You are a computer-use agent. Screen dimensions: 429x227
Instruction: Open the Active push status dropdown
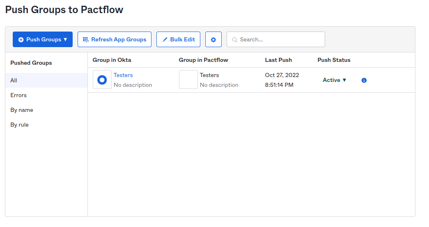coord(335,80)
